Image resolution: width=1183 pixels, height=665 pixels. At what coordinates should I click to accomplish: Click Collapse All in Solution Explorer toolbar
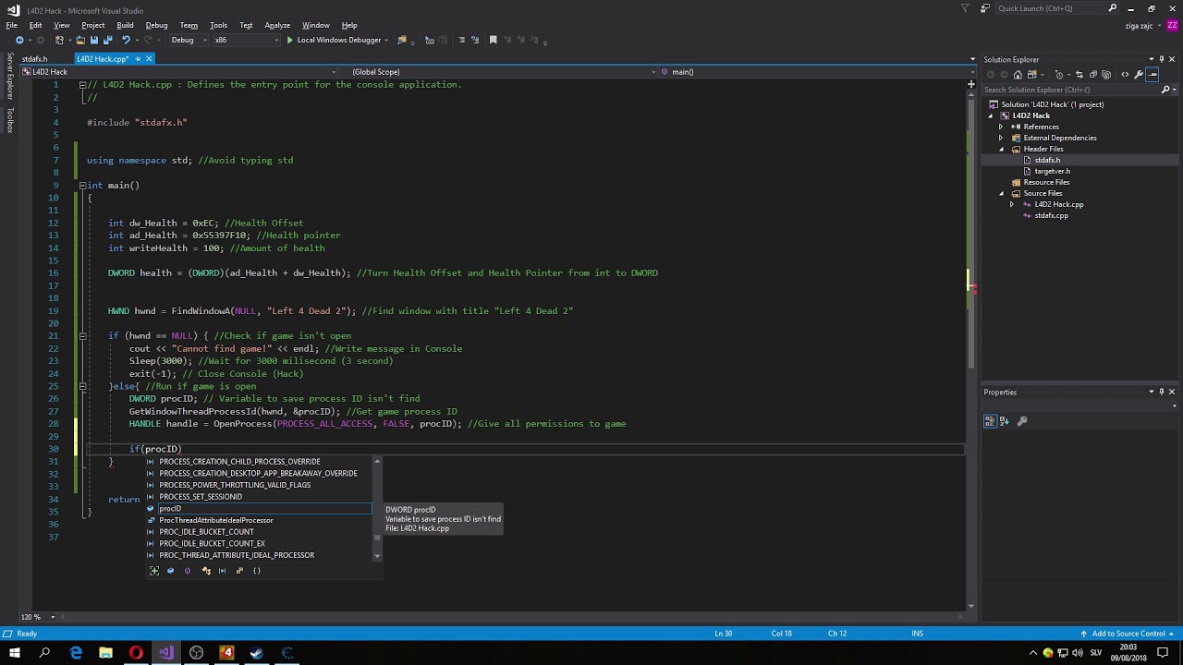click(x=1093, y=75)
